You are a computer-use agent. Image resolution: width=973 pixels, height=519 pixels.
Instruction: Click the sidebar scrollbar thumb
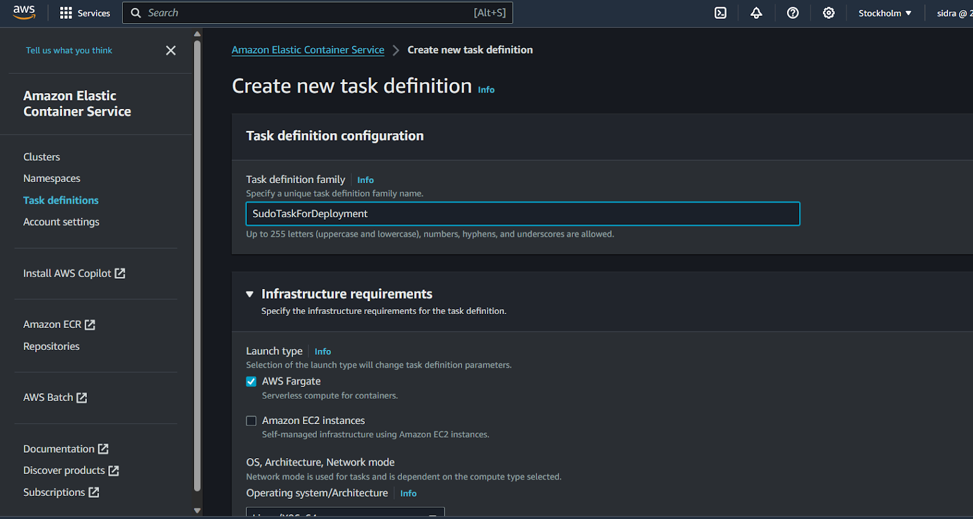click(x=197, y=265)
